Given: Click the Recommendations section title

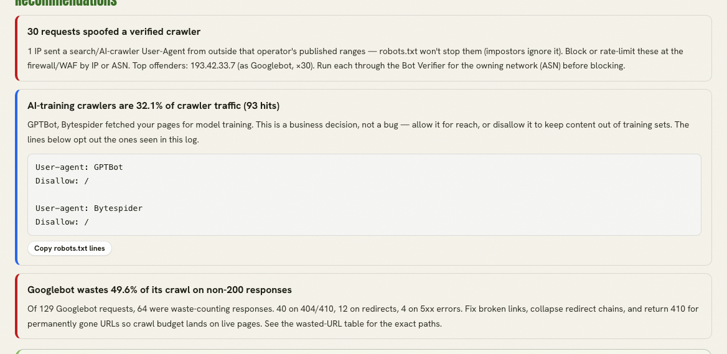Looking at the screenshot, I should click(66, 2).
